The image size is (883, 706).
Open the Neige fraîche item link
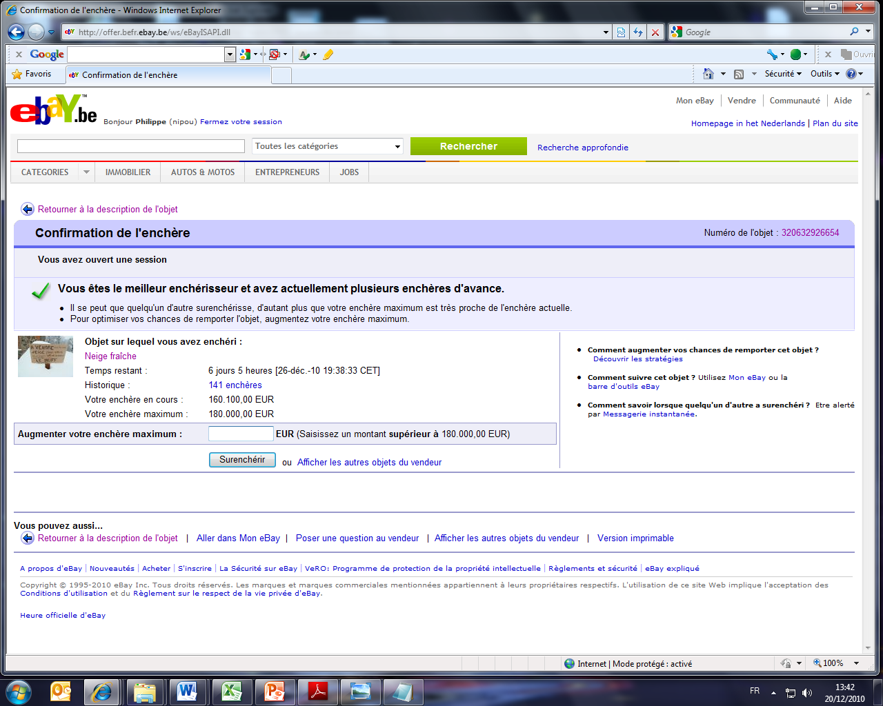110,356
